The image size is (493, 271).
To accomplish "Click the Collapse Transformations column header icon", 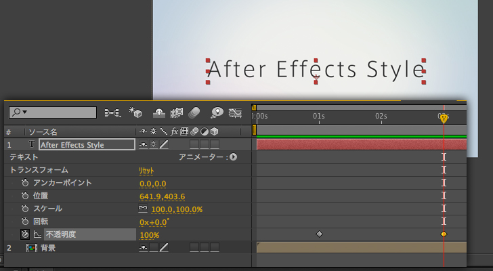I will coord(154,131).
